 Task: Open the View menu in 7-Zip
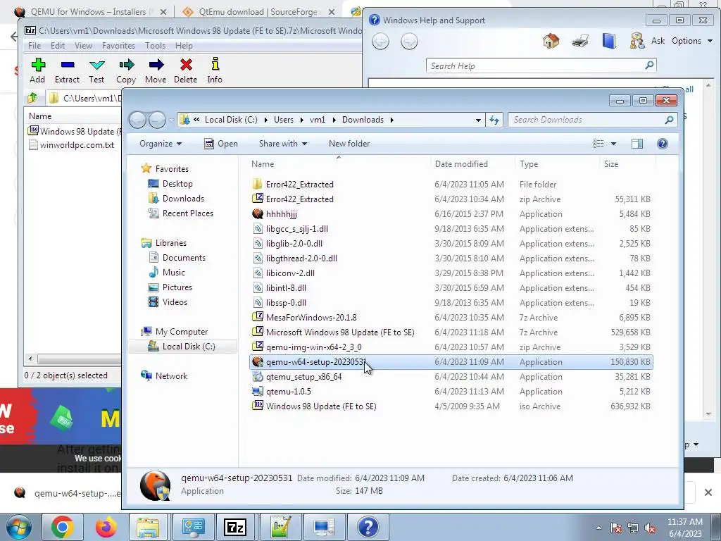[x=83, y=46]
